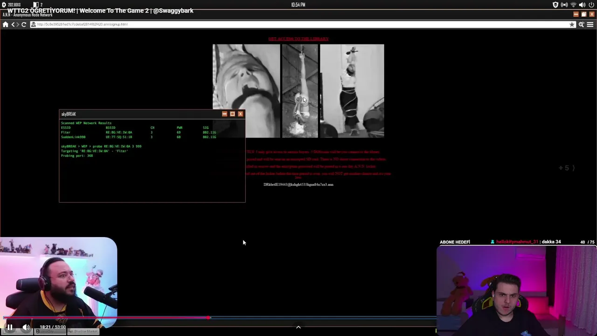Viewport: 597px width, 336px height.
Task: Go to A.N.N browser home page
Action: (x=6, y=24)
